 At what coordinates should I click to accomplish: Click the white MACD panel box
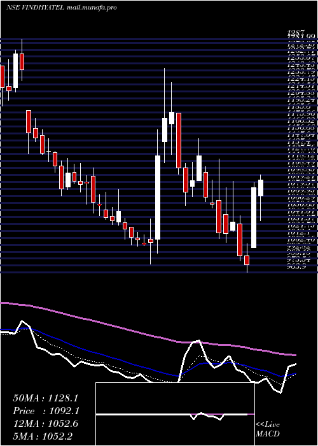click(175, 414)
